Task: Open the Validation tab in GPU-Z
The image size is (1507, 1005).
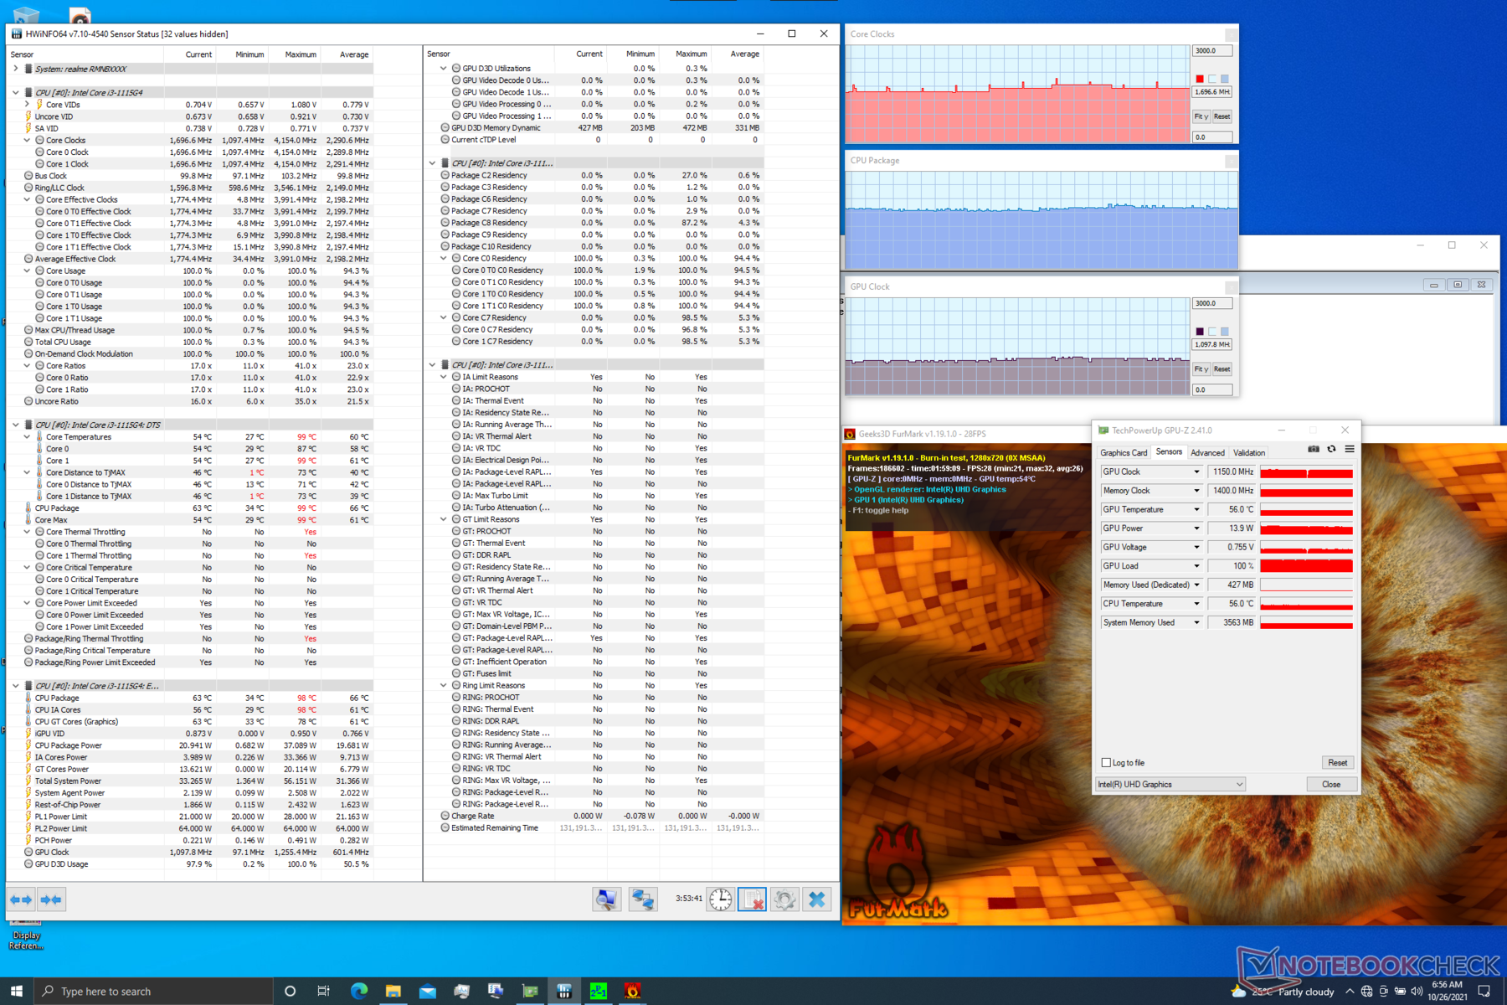Action: coord(1249,453)
